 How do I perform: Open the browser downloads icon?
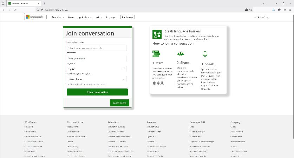[x=274, y=10]
